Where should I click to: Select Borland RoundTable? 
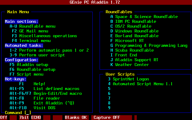(134, 36)
